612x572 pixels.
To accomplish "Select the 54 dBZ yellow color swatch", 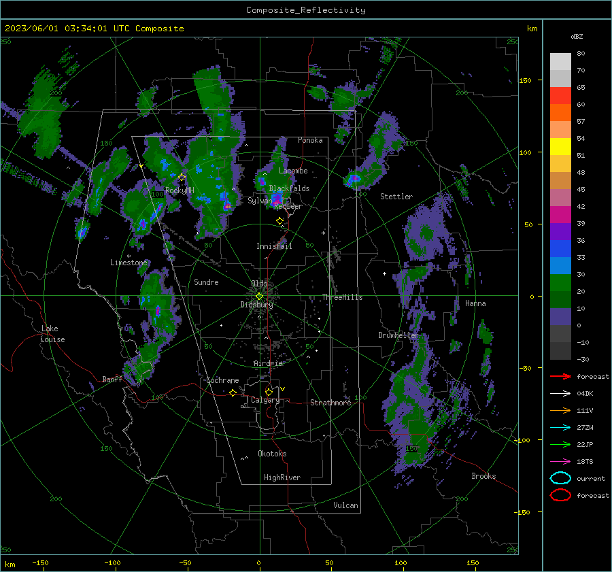I will 560,146.
